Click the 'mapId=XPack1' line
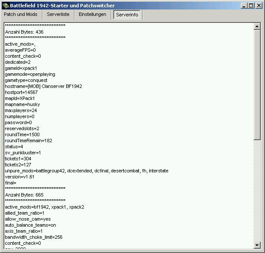This screenshot has width=265, height=253. point(20,98)
